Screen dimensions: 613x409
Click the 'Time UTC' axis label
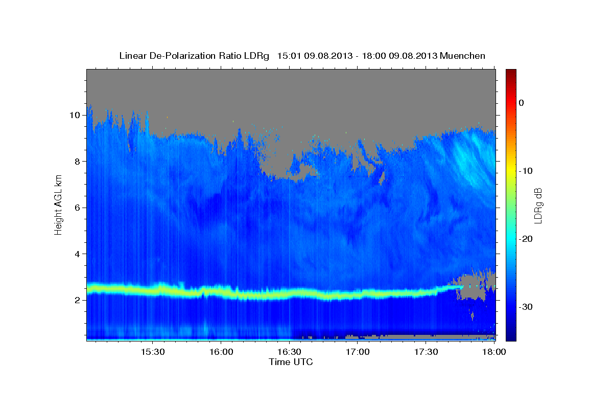291,362
